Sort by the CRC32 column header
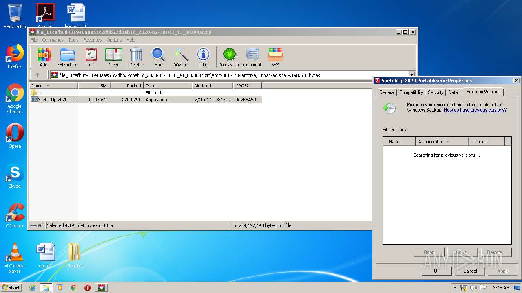This screenshot has height=293, width=522. [247, 86]
